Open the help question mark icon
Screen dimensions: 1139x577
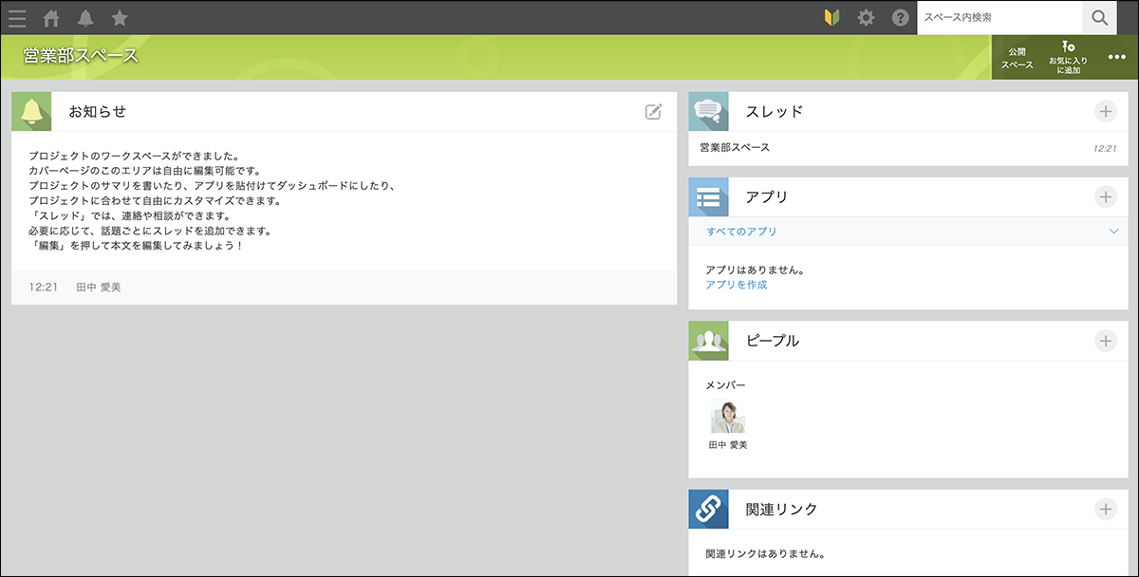900,18
